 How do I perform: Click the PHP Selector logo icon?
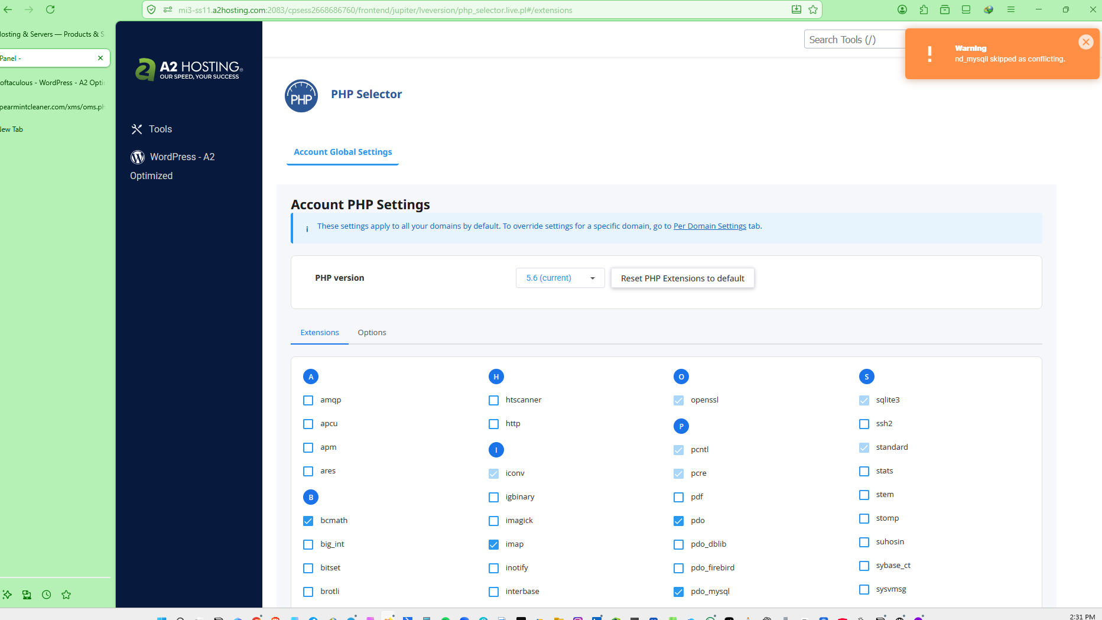pyautogui.click(x=301, y=96)
